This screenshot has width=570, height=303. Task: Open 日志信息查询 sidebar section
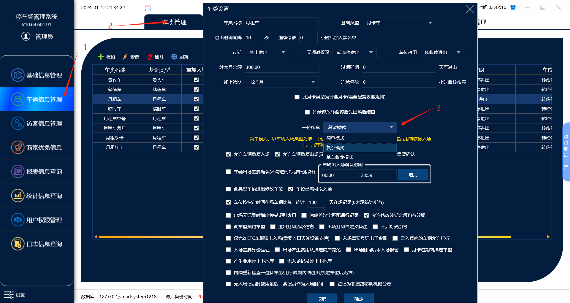(37, 244)
